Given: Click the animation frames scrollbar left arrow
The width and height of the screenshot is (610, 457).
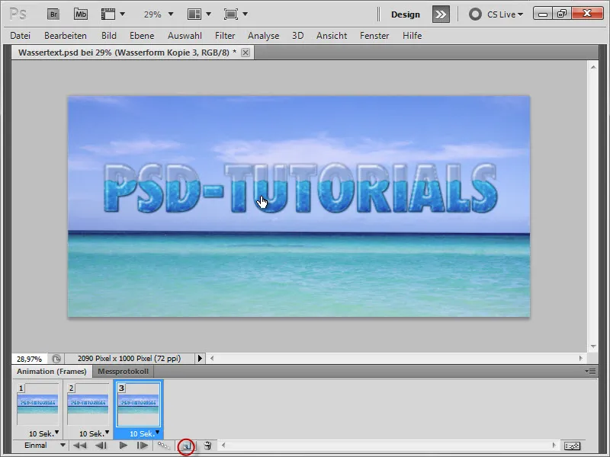Looking at the screenshot, I should coord(223,446).
